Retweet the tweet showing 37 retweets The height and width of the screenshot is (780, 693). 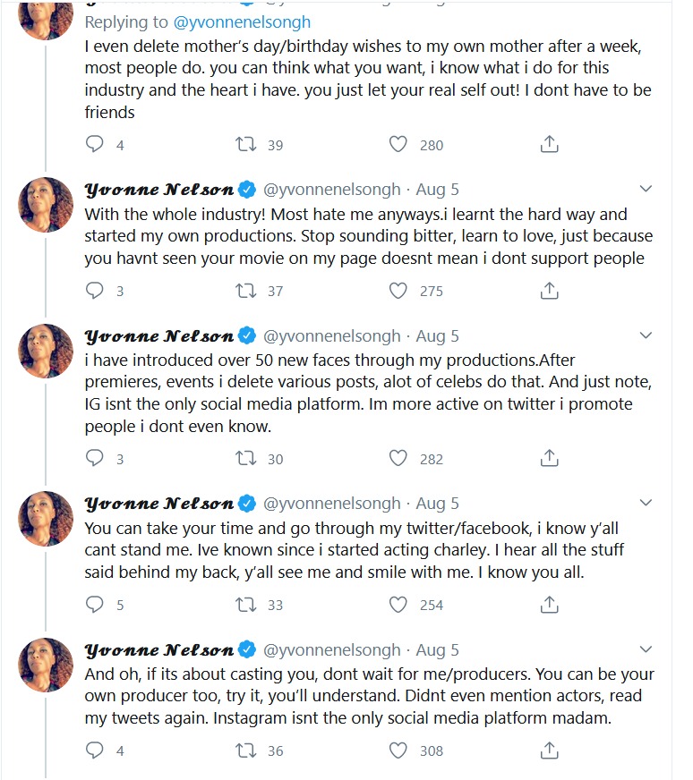coord(245,290)
